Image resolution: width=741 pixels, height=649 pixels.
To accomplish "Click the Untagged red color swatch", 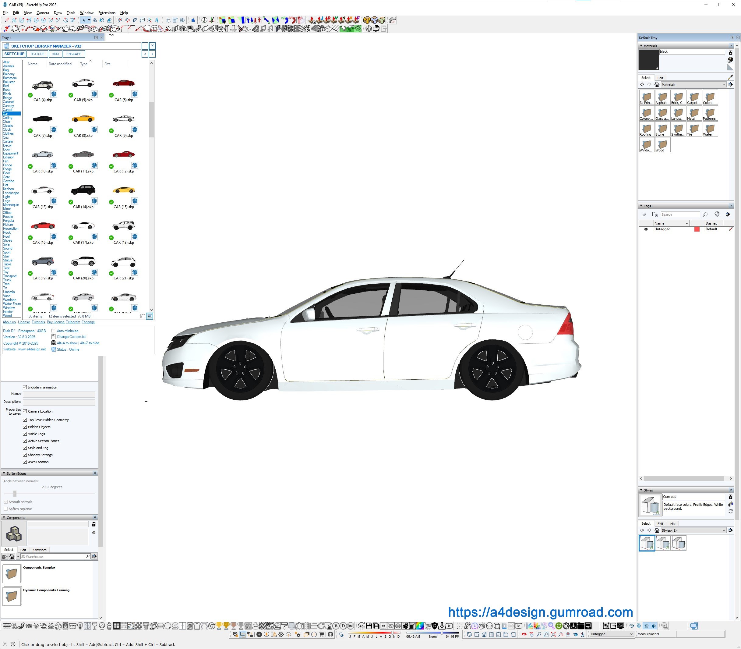I will [x=697, y=229].
